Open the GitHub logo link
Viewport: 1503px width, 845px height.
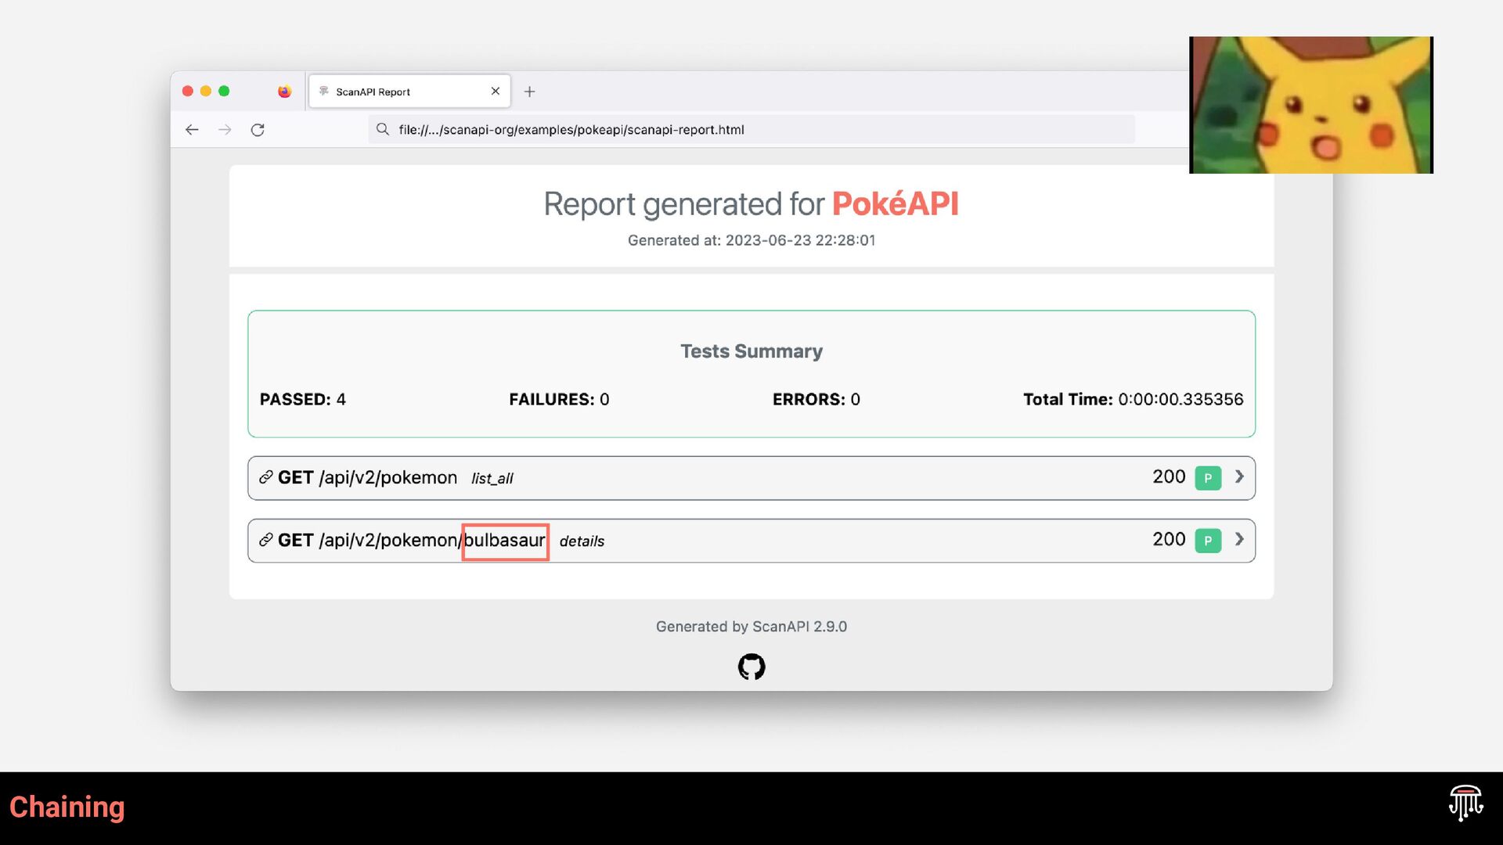pyautogui.click(x=751, y=667)
